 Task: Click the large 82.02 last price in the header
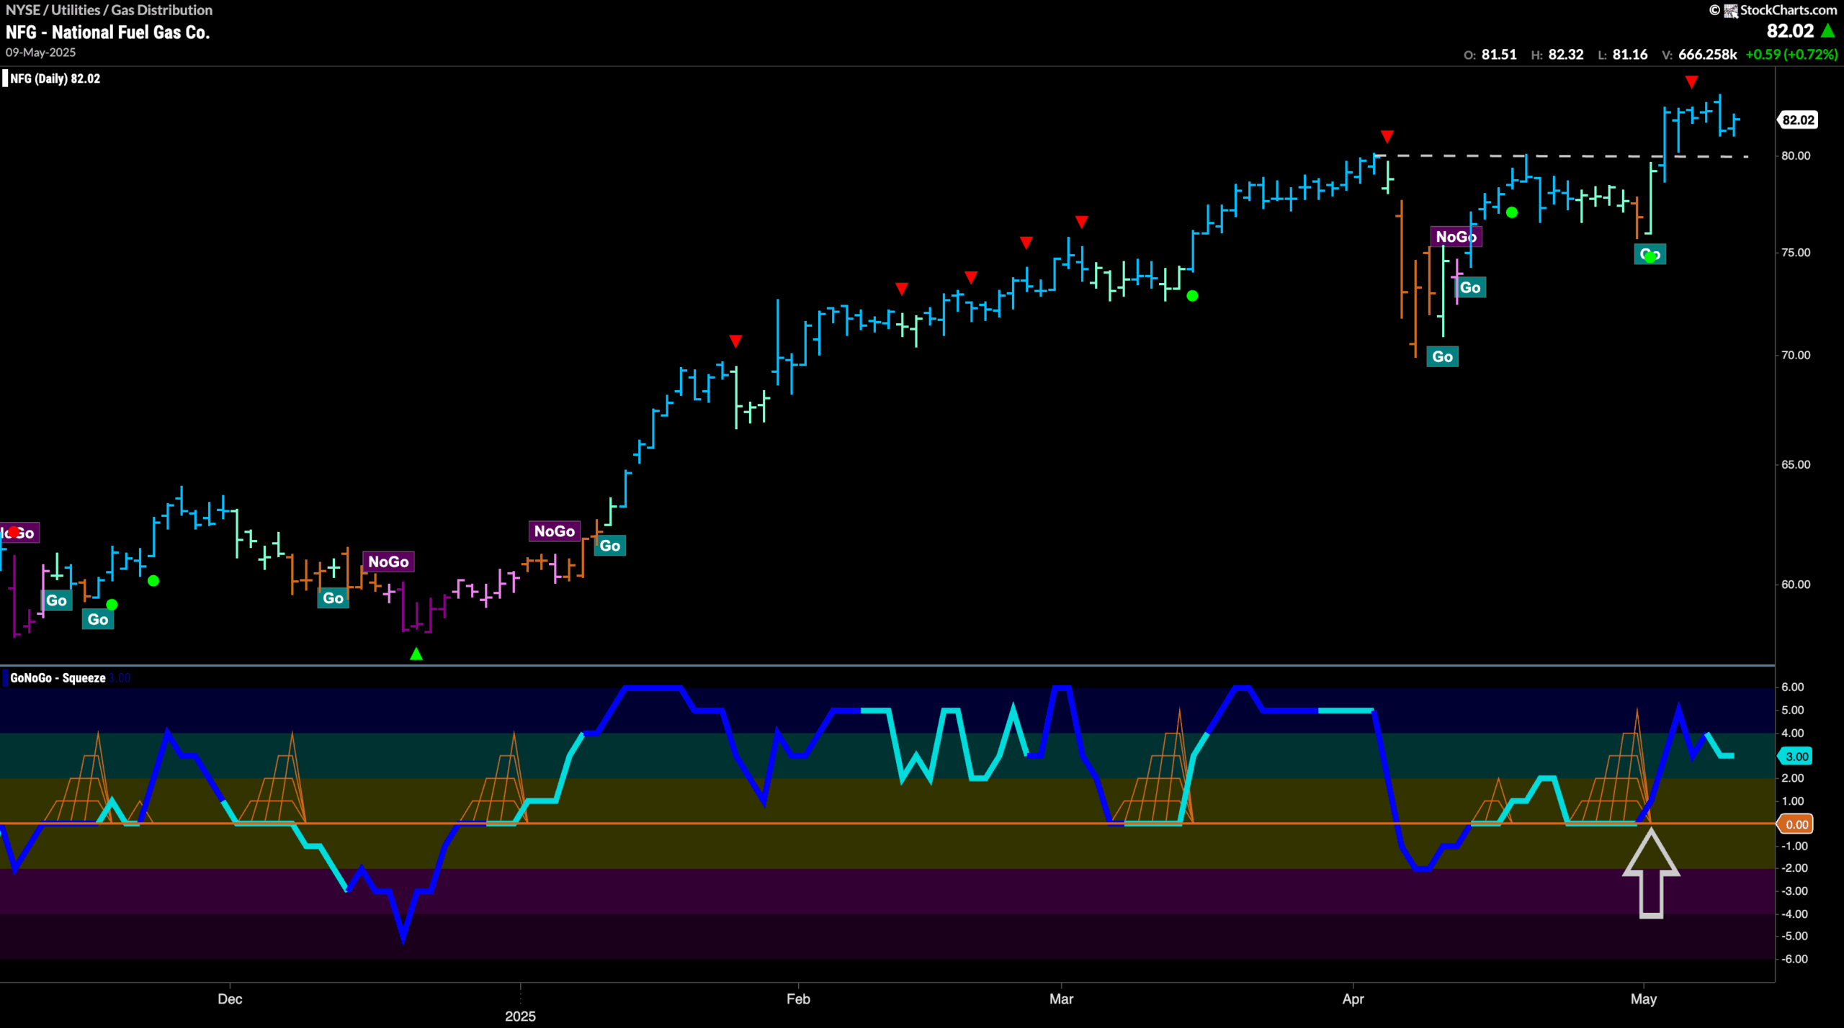tap(1790, 31)
